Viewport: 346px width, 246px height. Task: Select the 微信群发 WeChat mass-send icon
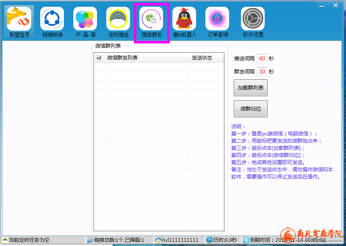[x=152, y=22]
